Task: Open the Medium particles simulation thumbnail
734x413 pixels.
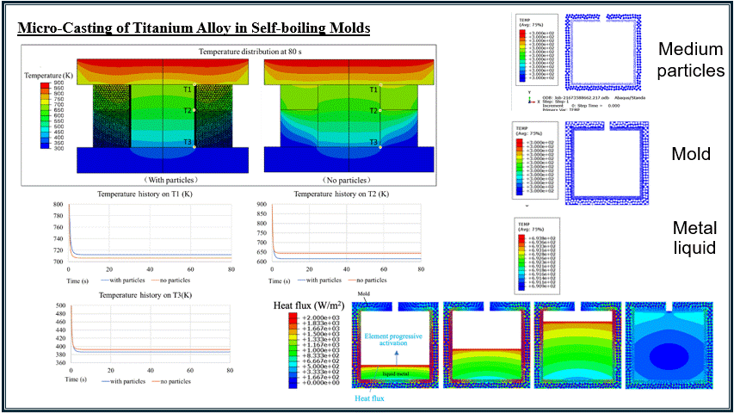Action: pyautogui.click(x=603, y=52)
